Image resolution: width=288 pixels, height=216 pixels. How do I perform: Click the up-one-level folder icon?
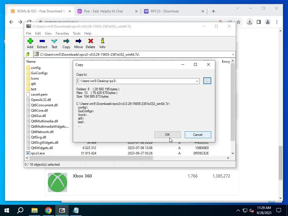28,54
